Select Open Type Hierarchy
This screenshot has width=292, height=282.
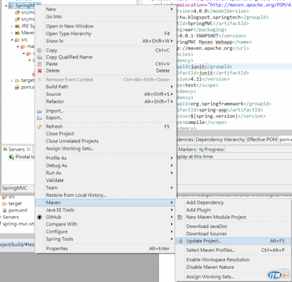(x=105, y=34)
